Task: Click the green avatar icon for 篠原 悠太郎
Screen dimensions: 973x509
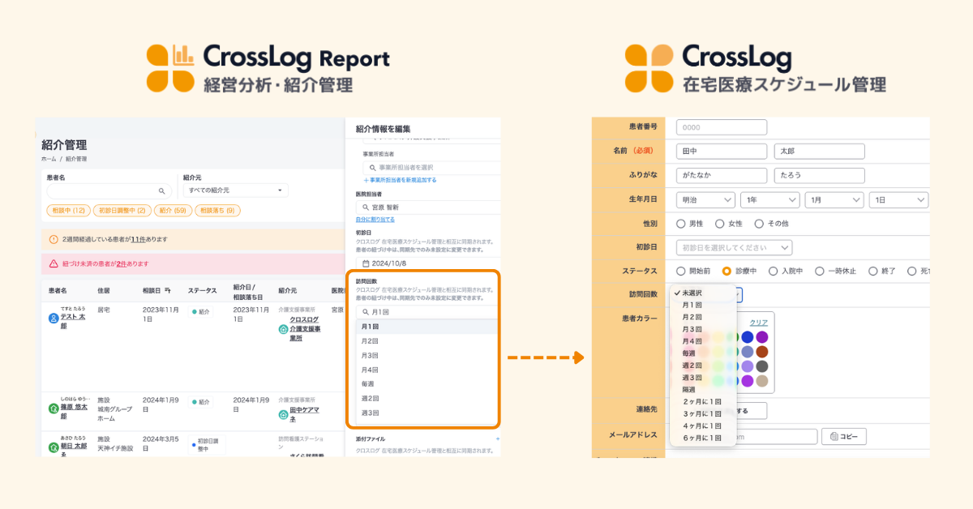Action: coord(54,408)
